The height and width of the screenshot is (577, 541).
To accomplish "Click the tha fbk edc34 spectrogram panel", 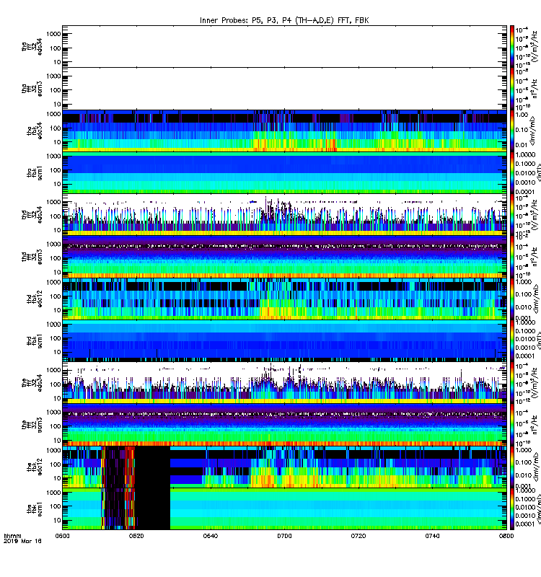I will tap(284, 131).
